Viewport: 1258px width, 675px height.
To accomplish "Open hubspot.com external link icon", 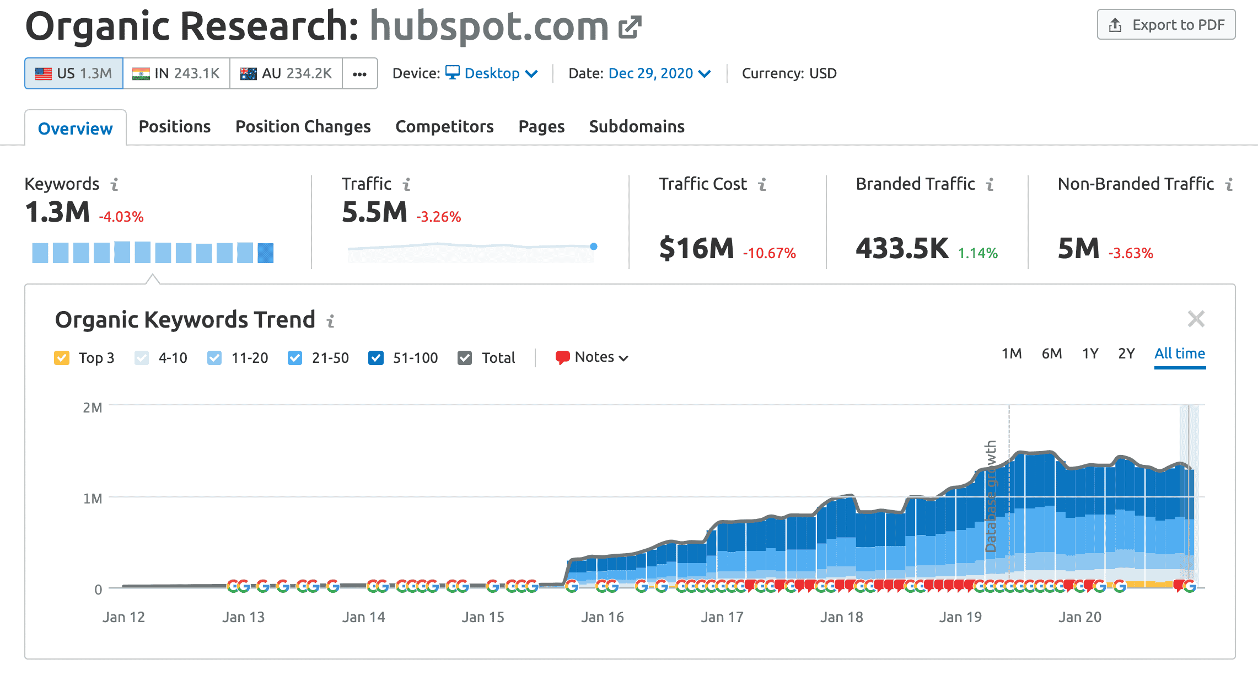I will coord(630,27).
